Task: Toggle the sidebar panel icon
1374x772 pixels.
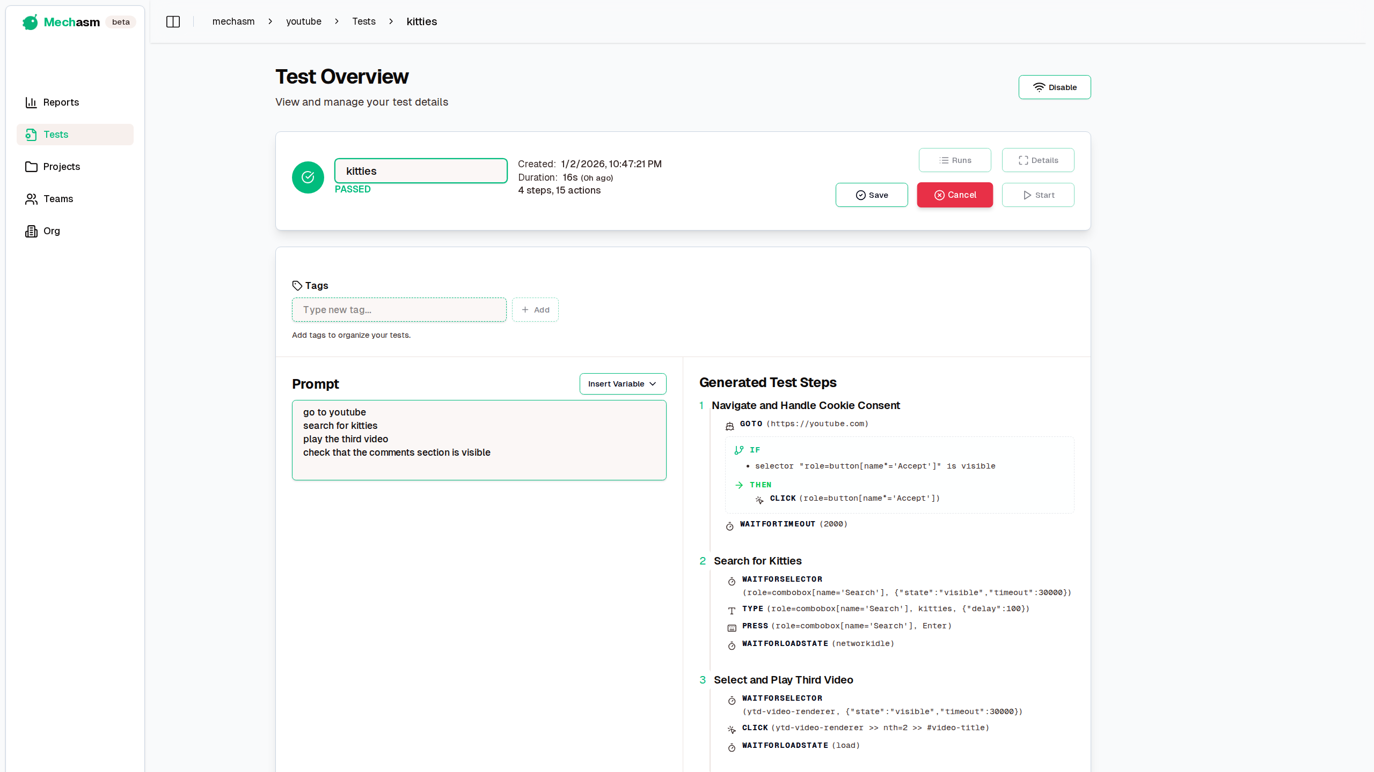Action: [x=173, y=21]
